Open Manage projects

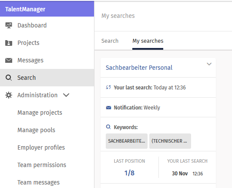click(x=40, y=113)
